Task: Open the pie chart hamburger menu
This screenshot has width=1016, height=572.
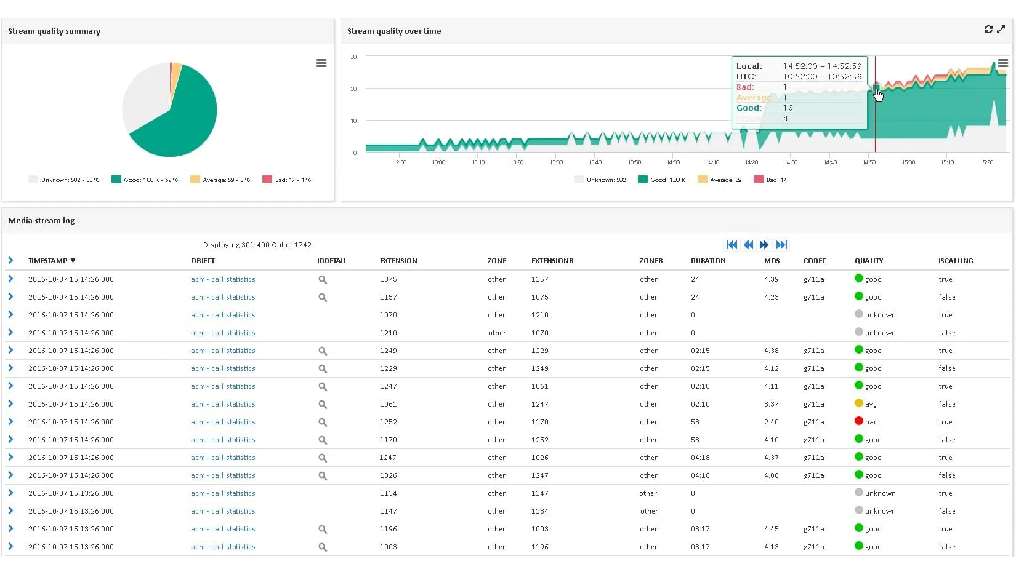Action: pyautogui.click(x=321, y=63)
